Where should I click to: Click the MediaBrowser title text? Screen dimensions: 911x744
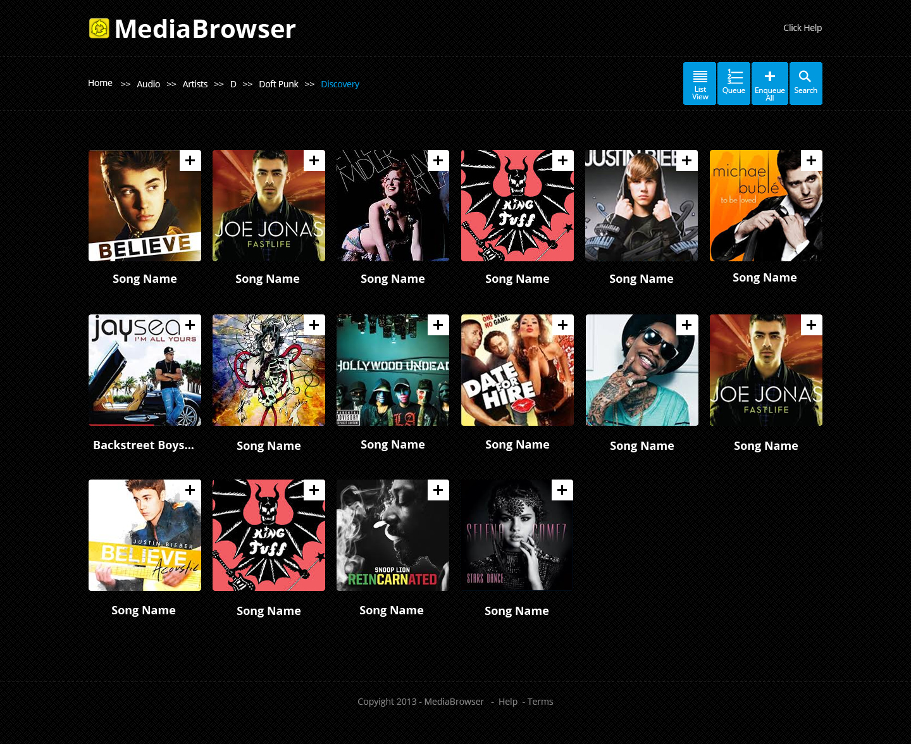point(205,29)
